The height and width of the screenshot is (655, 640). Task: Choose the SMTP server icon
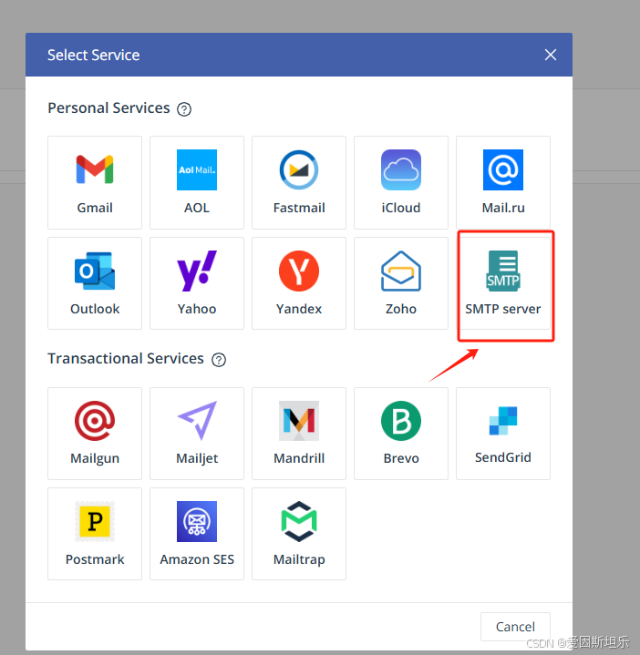(x=503, y=271)
